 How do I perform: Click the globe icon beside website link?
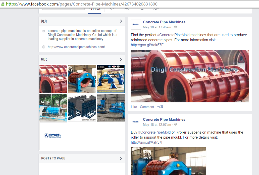point(44,47)
